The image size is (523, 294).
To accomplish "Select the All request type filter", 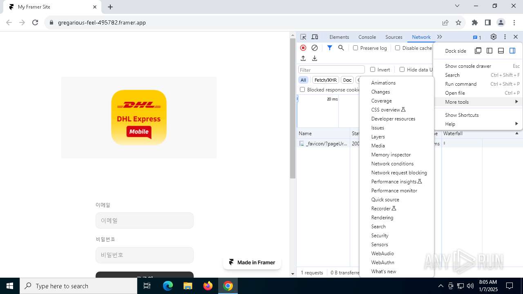I will pyautogui.click(x=303, y=80).
